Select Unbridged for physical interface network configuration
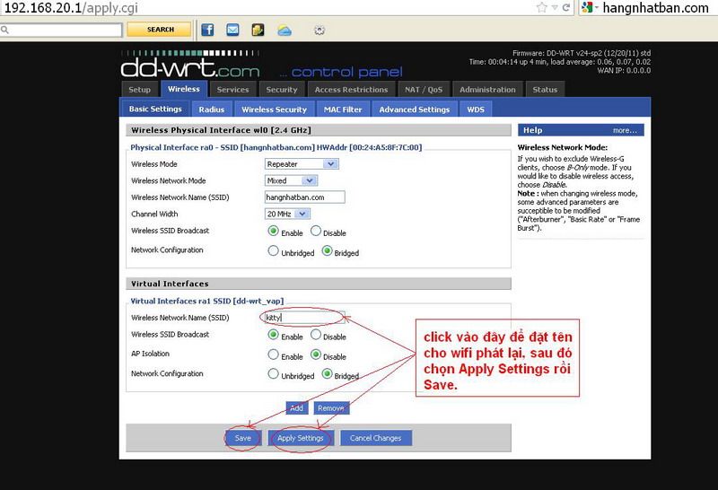 click(273, 251)
